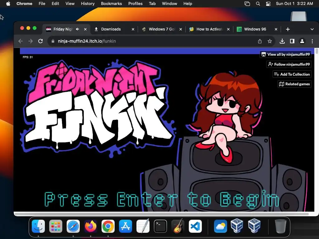Click Follow ninjamuffin99 button
319x239 pixels.
[x=289, y=64]
